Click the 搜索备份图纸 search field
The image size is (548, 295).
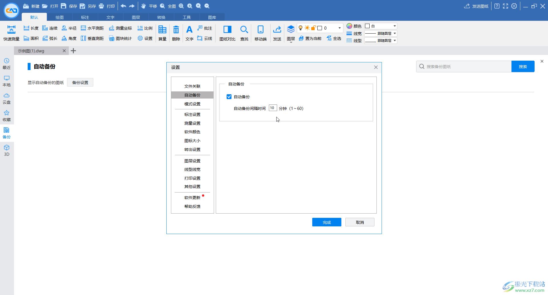tap(464, 67)
